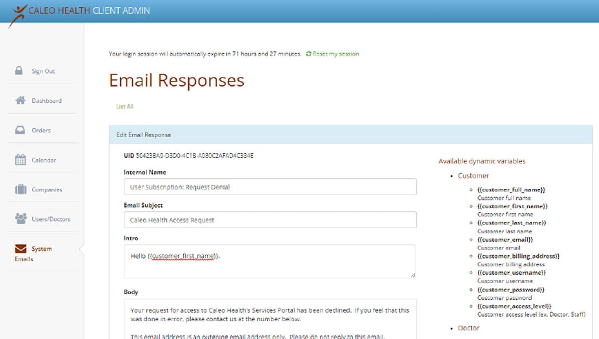Click inside the Email Subject field
The image size is (599, 339).
coord(270,220)
